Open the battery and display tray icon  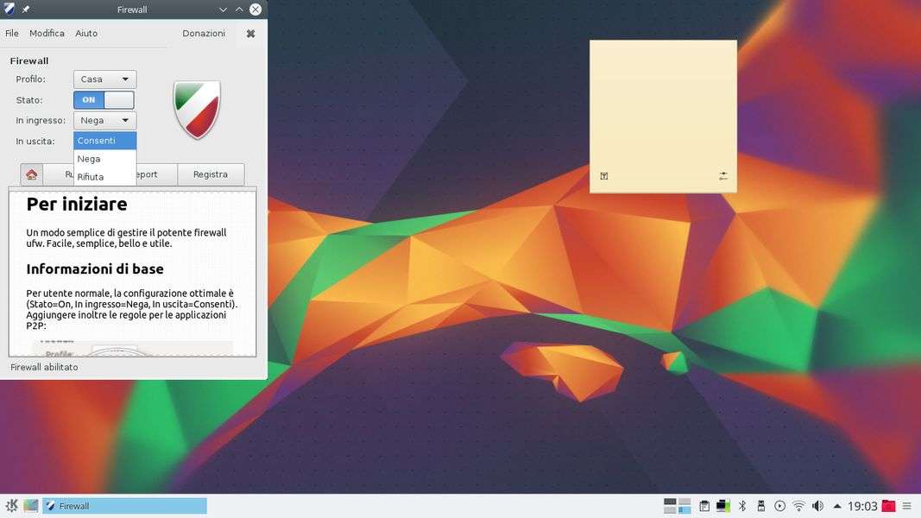pyautogui.click(x=723, y=506)
